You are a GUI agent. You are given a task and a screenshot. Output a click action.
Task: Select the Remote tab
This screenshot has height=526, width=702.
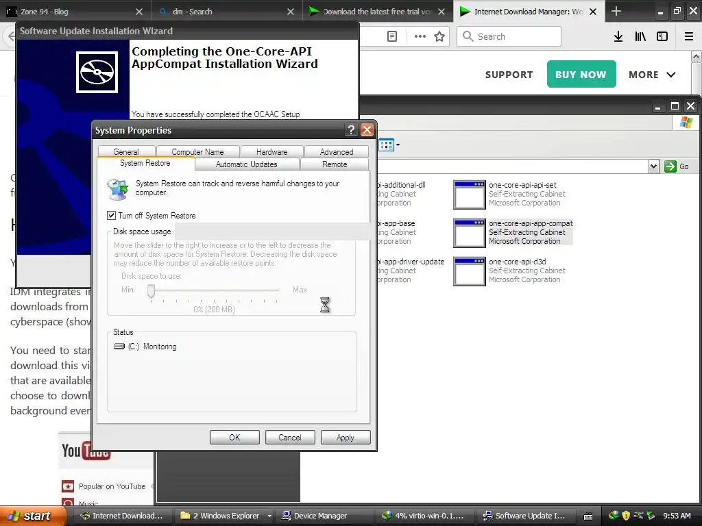[335, 164]
